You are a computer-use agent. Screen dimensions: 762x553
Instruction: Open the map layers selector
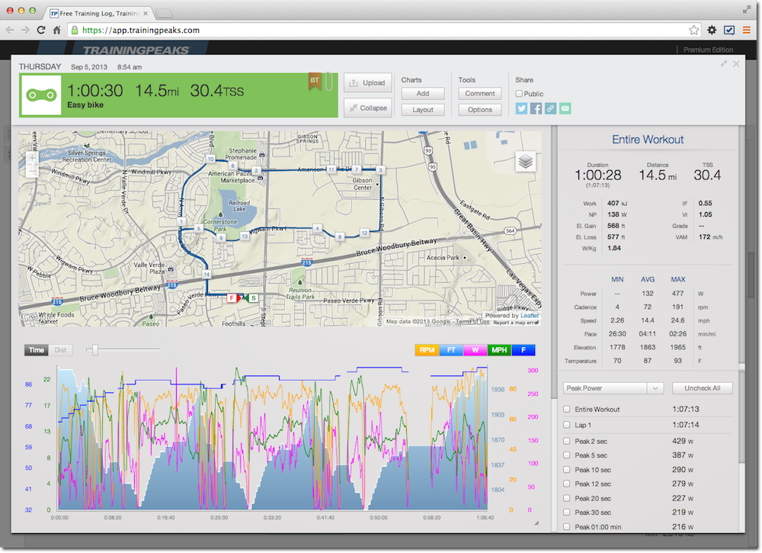tap(525, 162)
